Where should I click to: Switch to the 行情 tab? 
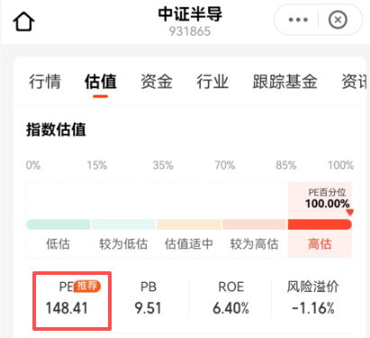click(x=45, y=81)
